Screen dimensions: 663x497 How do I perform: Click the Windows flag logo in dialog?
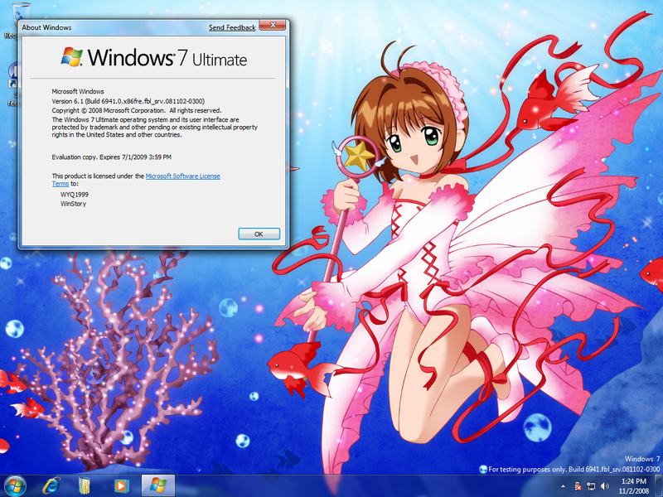71,57
